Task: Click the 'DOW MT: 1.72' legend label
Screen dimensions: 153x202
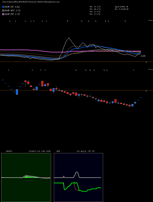Action: (x=12, y=11)
